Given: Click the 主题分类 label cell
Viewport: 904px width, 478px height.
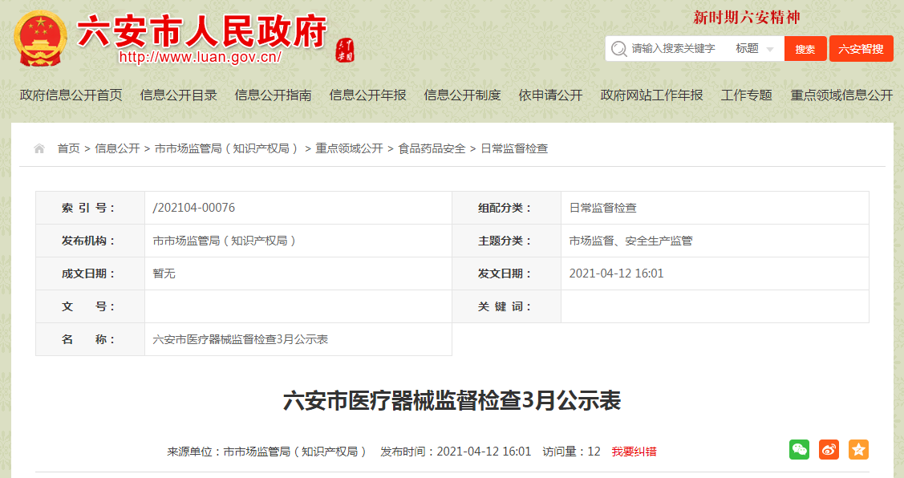Looking at the screenshot, I should coord(506,241).
